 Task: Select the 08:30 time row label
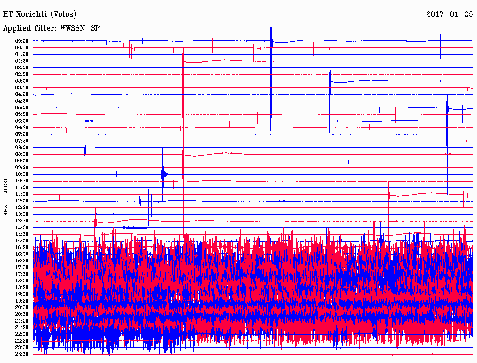point(22,154)
